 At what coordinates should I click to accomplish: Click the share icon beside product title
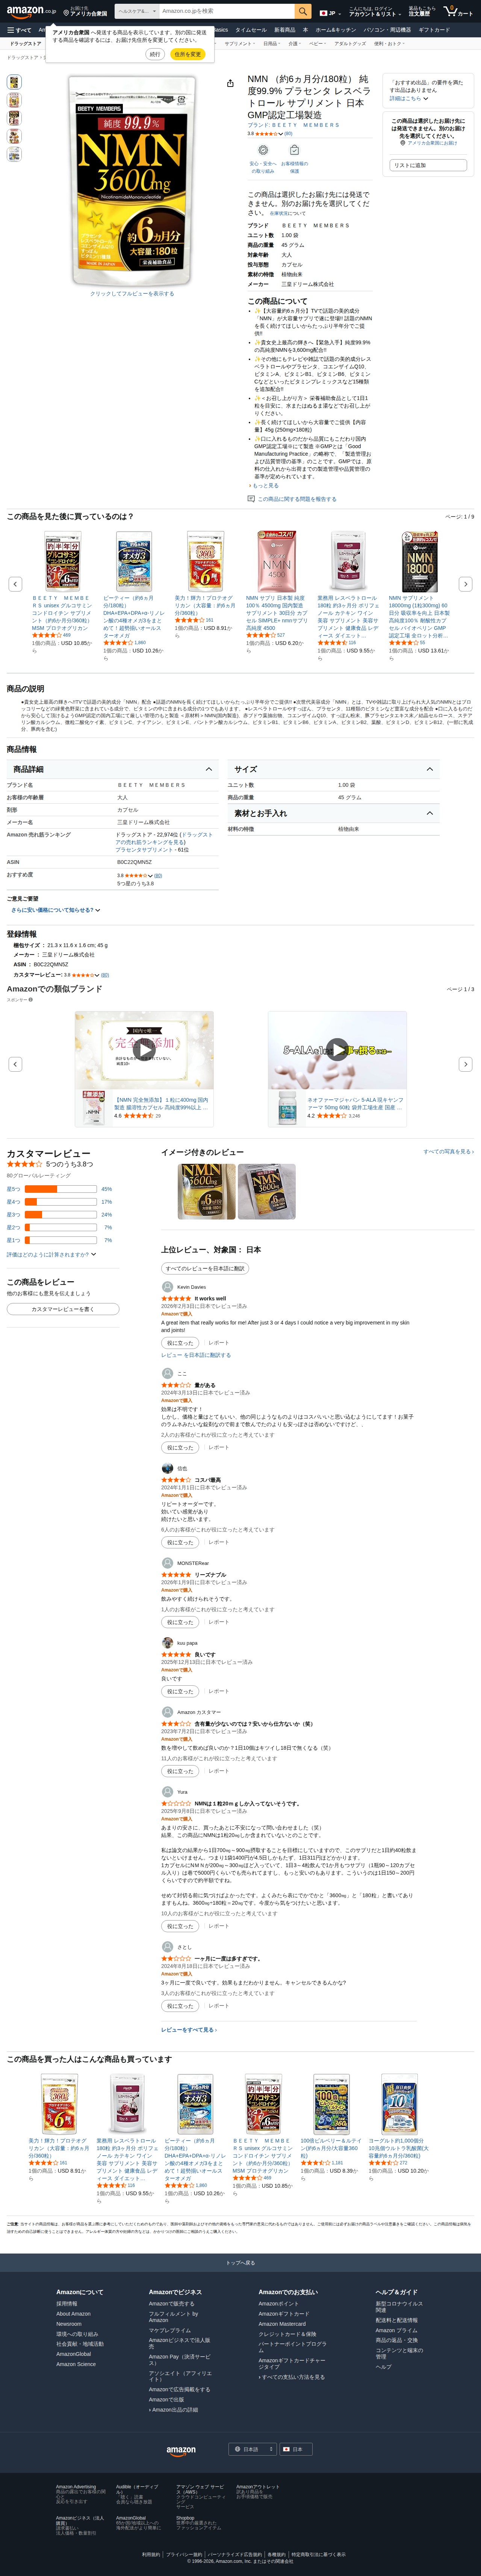(x=230, y=83)
